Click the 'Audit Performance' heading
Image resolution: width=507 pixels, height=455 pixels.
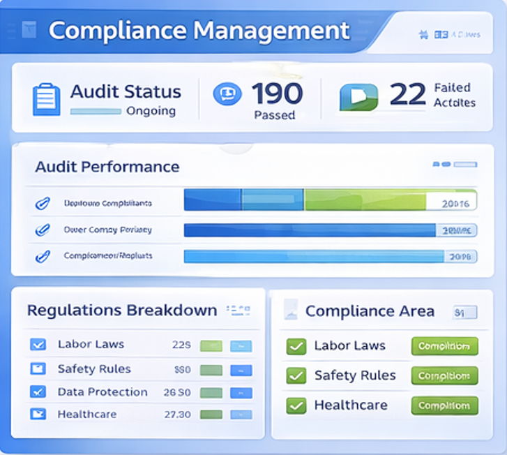[x=107, y=167]
